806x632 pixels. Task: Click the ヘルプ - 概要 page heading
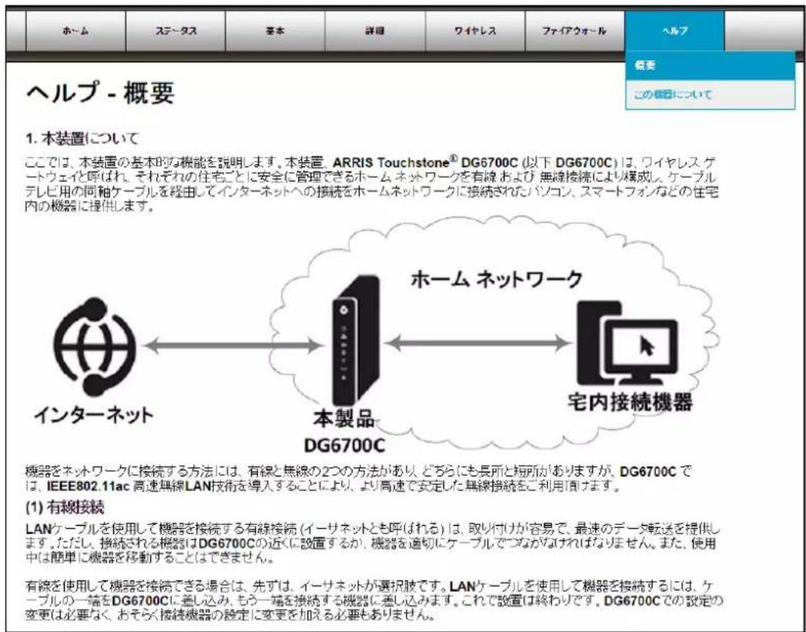100,93
